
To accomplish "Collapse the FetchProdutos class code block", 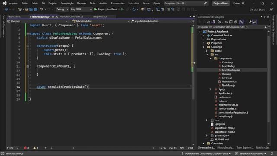I will 28,33.
